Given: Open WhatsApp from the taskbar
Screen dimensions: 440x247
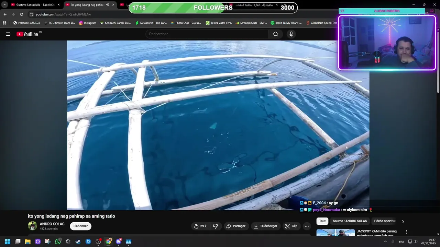Looking at the screenshot, I should 58,242.
